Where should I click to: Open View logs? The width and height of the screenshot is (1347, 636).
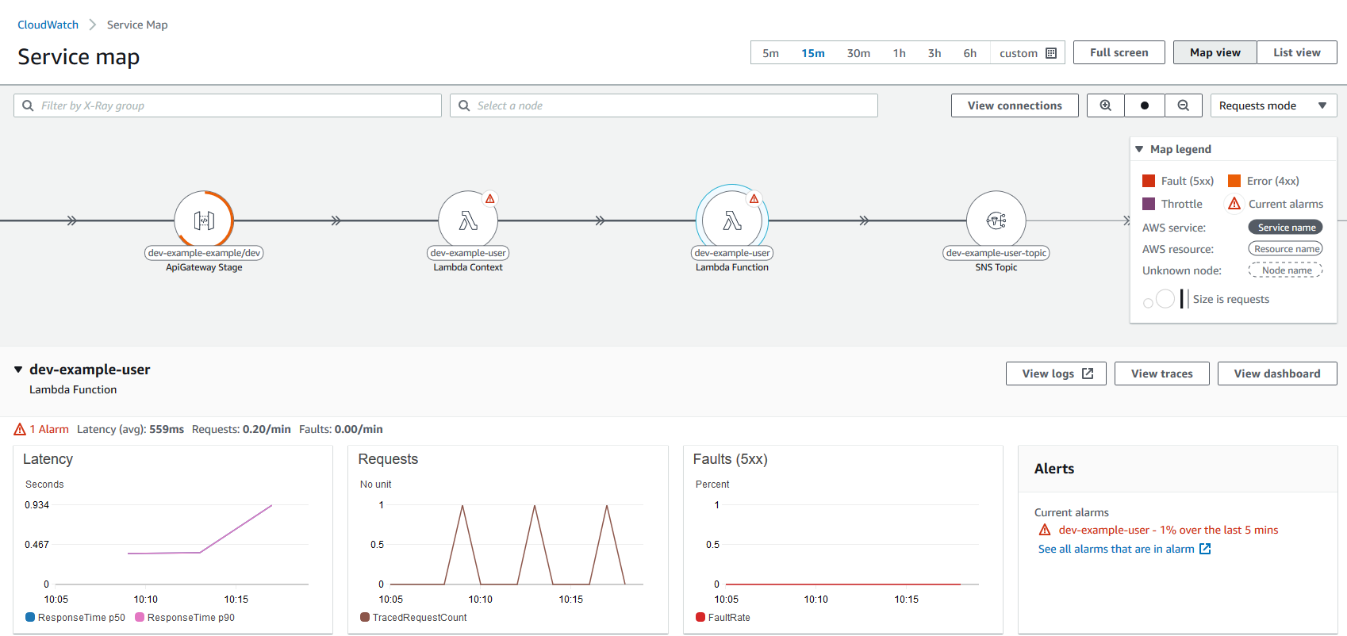coord(1057,374)
